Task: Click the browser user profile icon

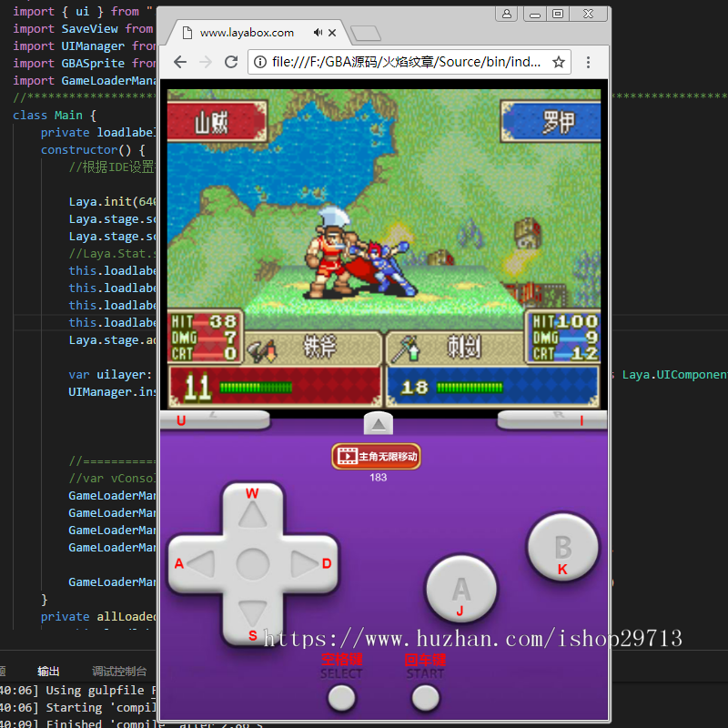Action: [x=507, y=14]
